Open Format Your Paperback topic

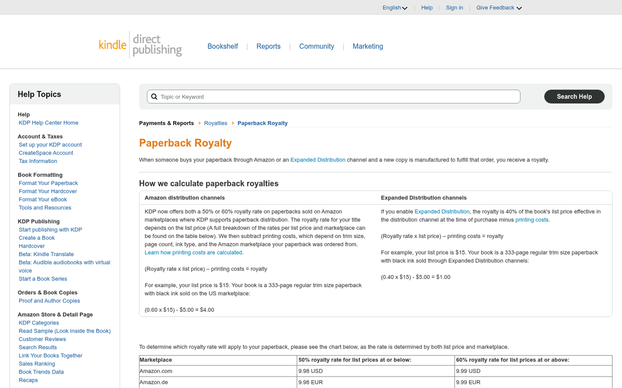tap(48, 183)
